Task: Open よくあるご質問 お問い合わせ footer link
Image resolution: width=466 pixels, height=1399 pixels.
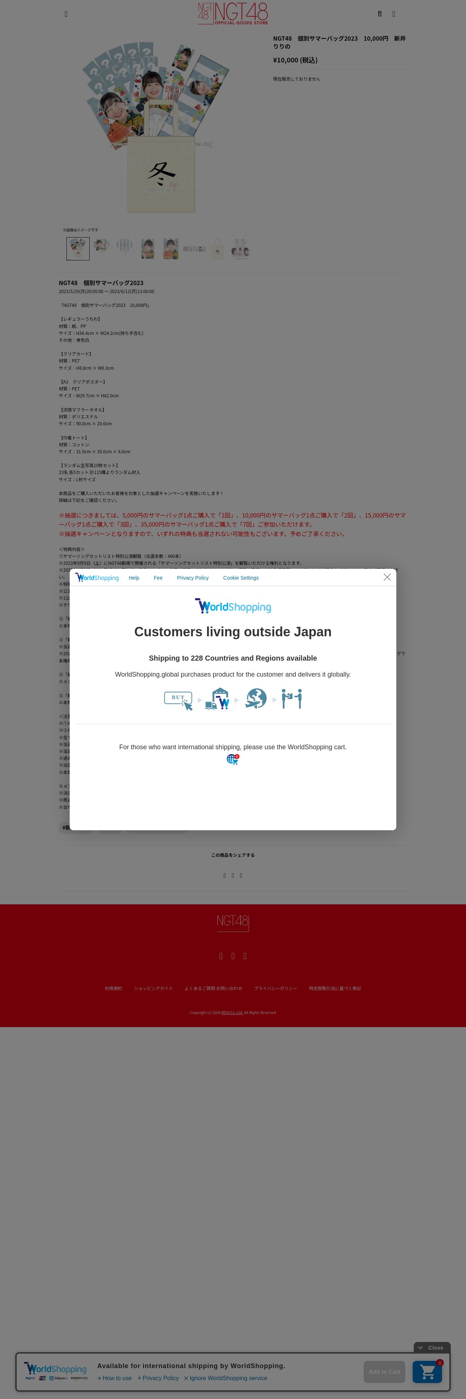Action: (x=213, y=989)
